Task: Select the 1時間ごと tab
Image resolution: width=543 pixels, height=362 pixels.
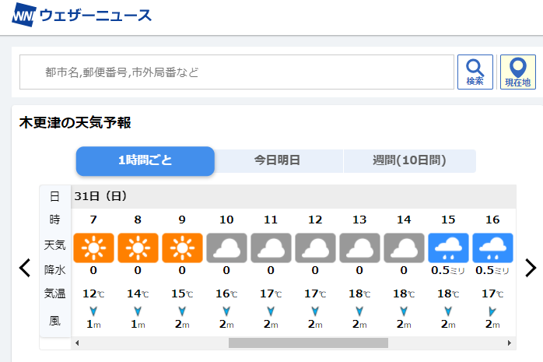Action: [x=145, y=160]
